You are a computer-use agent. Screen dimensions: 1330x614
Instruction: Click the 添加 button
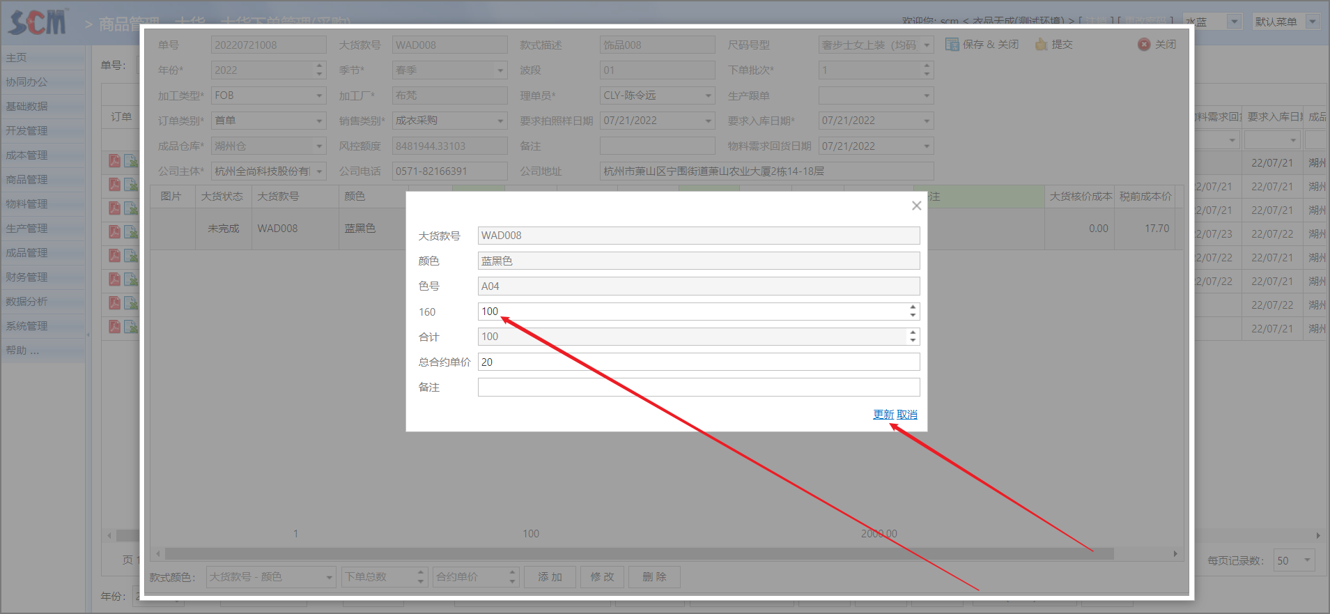click(x=550, y=577)
